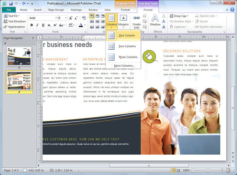
Task: Click the Underline icon
Action: point(43,25)
